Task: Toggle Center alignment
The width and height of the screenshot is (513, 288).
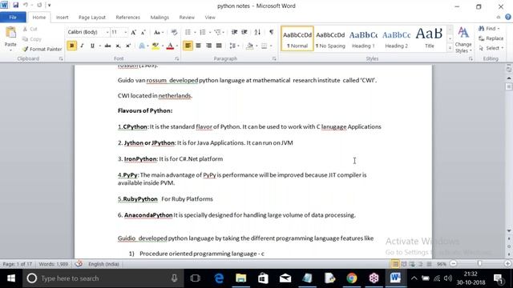Action: 198,46
